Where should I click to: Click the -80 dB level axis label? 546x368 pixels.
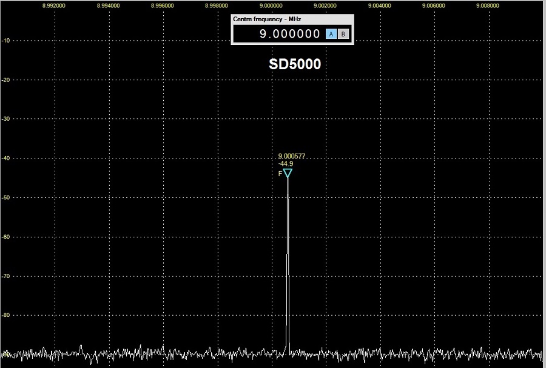[x=7, y=315]
